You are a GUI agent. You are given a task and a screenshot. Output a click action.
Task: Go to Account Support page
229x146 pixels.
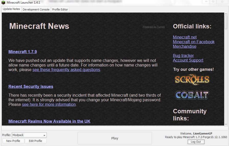(x=188, y=60)
